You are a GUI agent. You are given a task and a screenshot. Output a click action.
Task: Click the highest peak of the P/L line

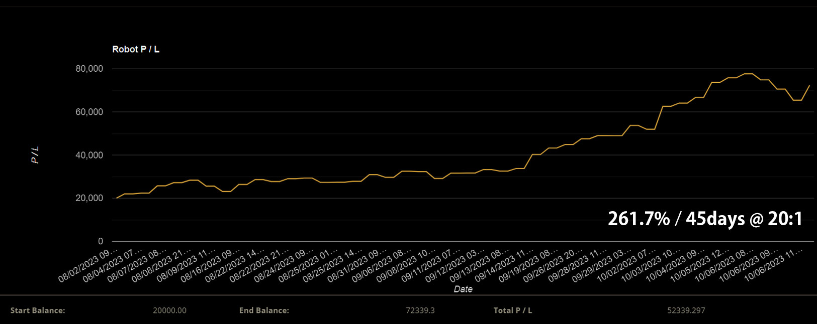(x=749, y=74)
